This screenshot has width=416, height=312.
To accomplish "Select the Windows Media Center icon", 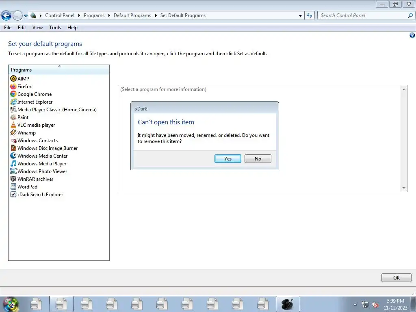I will [13, 156].
